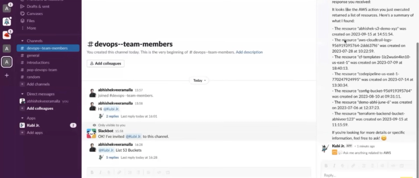Click @Kubi Jr. mention in List S3 Buckets message
419x178 pixels.
coord(106,150)
